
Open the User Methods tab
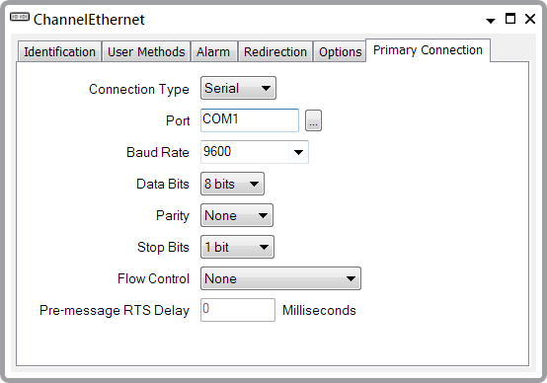coord(146,51)
